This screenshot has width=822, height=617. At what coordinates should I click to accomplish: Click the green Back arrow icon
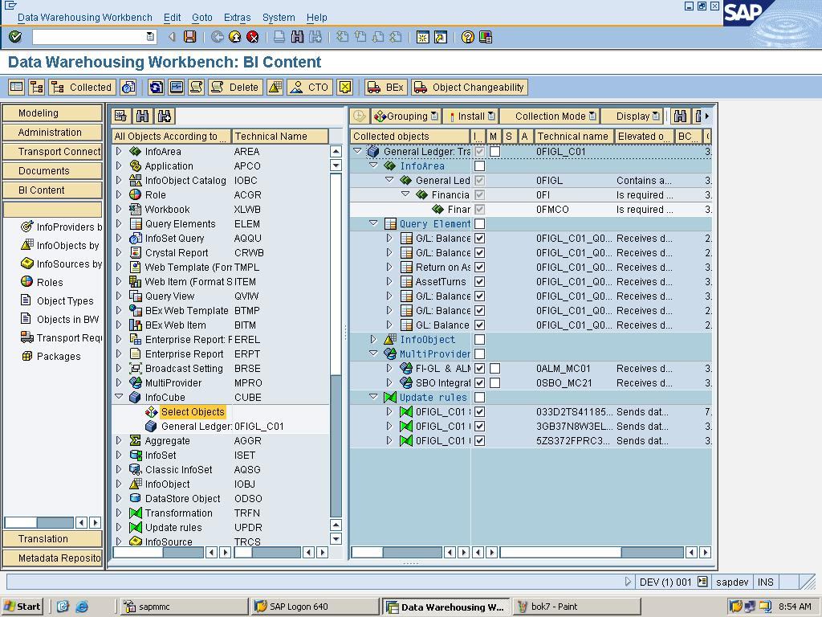217,37
